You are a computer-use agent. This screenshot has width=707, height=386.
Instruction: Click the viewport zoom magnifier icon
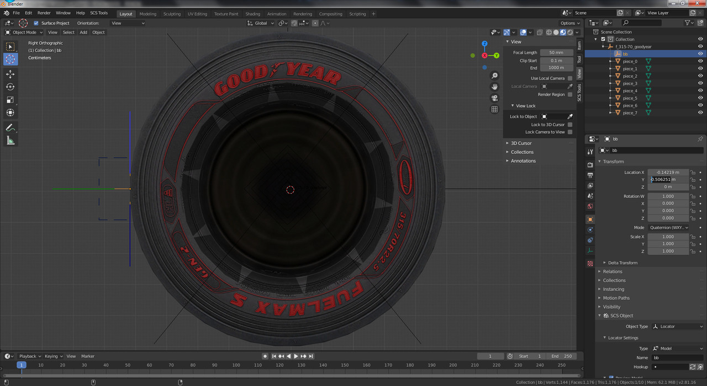pyautogui.click(x=494, y=76)
